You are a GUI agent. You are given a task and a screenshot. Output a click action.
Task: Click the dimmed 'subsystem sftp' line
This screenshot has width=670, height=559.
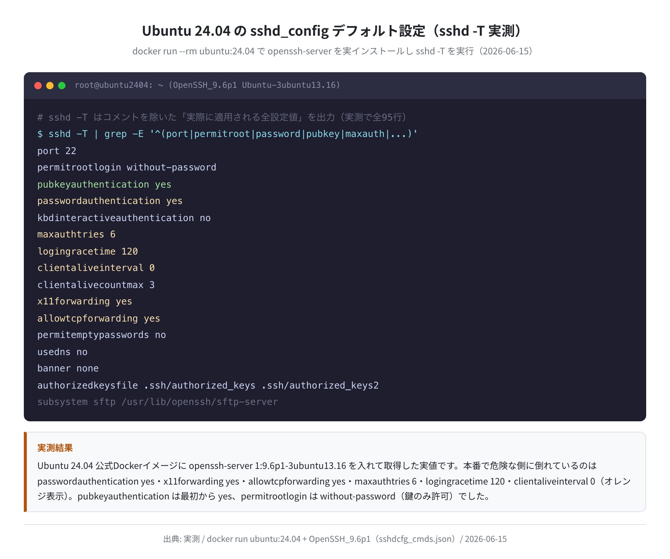157,402
